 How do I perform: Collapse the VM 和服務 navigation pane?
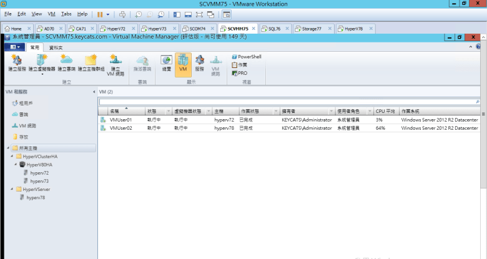pyautogui.click(x=94, y=92)
